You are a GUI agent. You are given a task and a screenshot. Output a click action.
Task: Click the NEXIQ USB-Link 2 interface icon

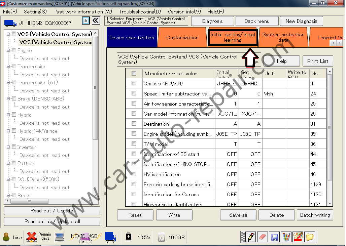[x=85, y=237]
